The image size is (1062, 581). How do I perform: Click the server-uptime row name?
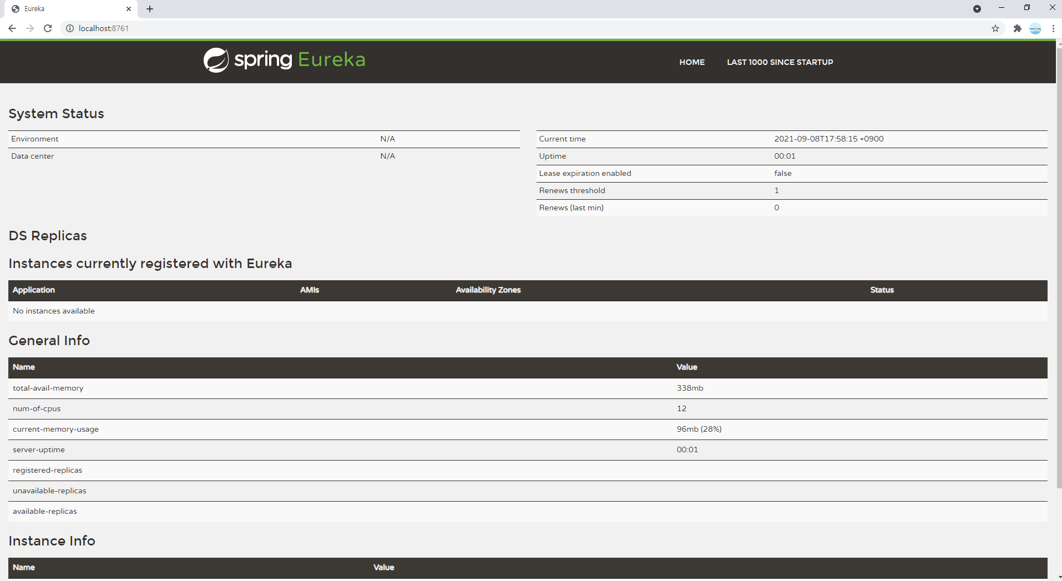point(39,449)
